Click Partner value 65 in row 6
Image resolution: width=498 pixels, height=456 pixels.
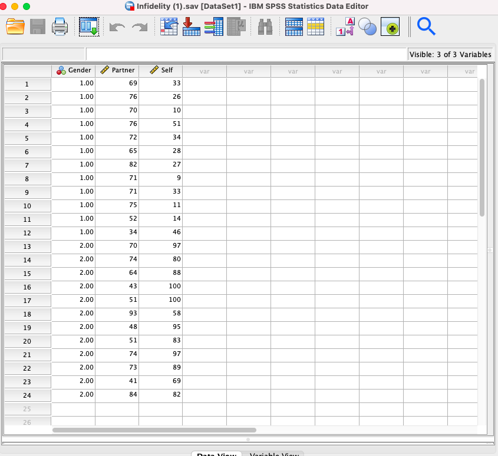(x=117, y=151)
